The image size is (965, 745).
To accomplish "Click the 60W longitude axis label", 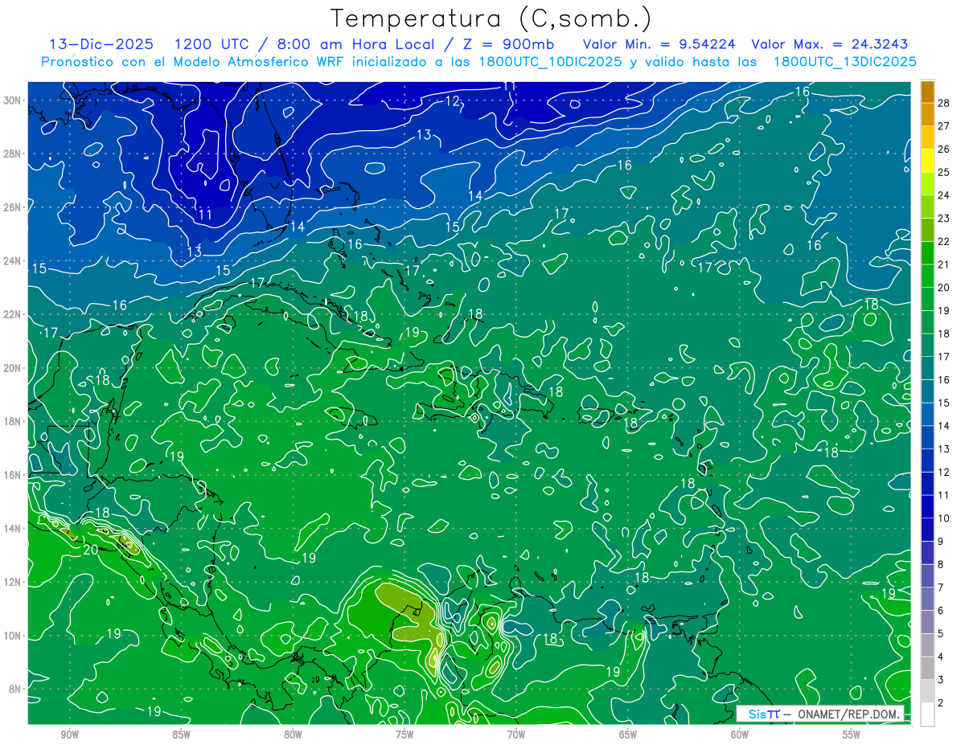I will point(740,735).
